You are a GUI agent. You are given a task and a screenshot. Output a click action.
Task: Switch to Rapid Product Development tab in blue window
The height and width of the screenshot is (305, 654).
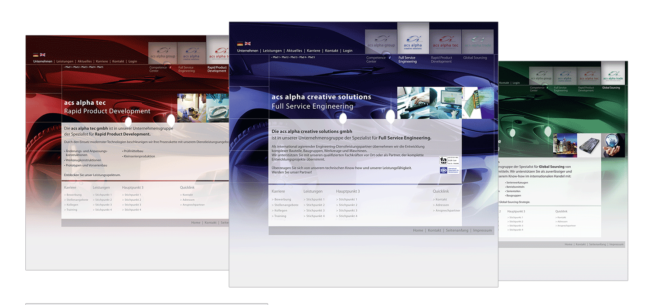pyautogui.click(x=442, y=60)
